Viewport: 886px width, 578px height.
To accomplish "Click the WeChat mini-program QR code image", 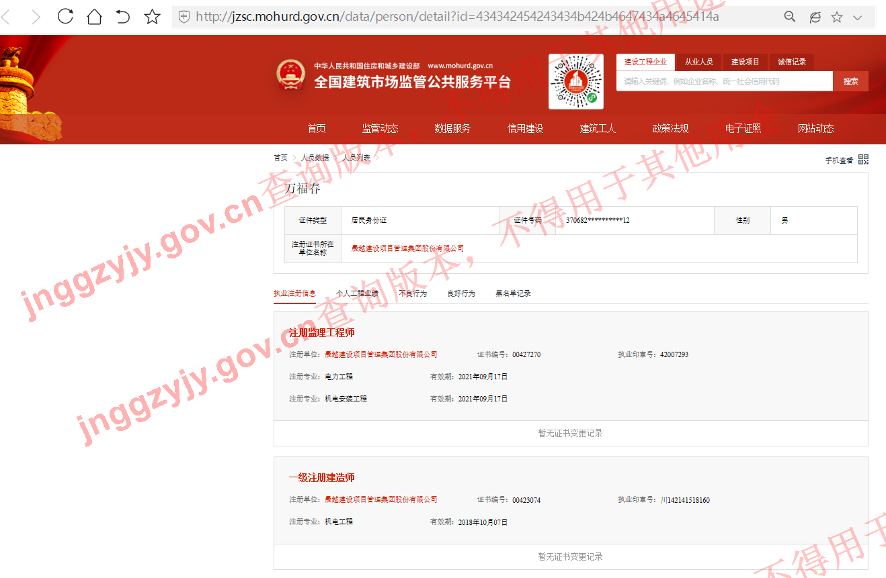I will (575, 81).
